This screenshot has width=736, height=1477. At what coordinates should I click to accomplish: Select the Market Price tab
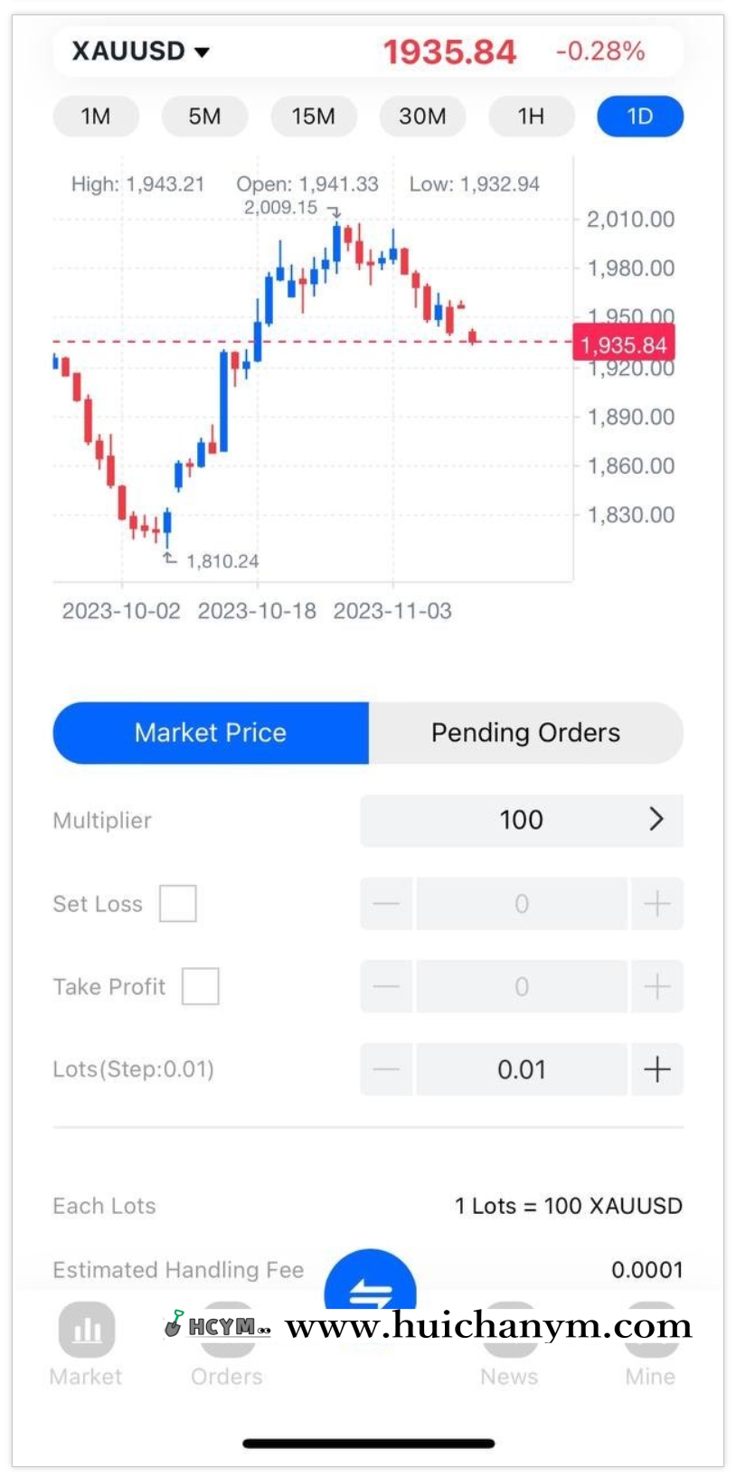click(211, 733)
